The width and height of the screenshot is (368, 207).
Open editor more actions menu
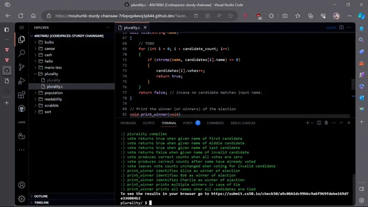[349, 28]
